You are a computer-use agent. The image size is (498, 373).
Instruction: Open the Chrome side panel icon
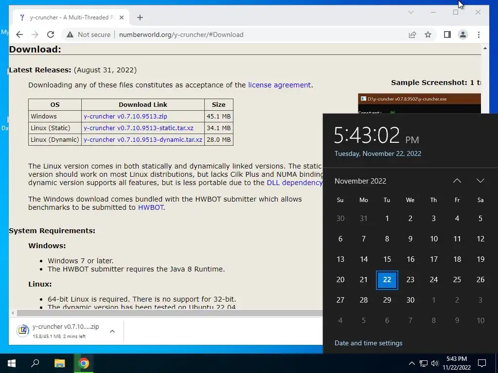[447, 34]
